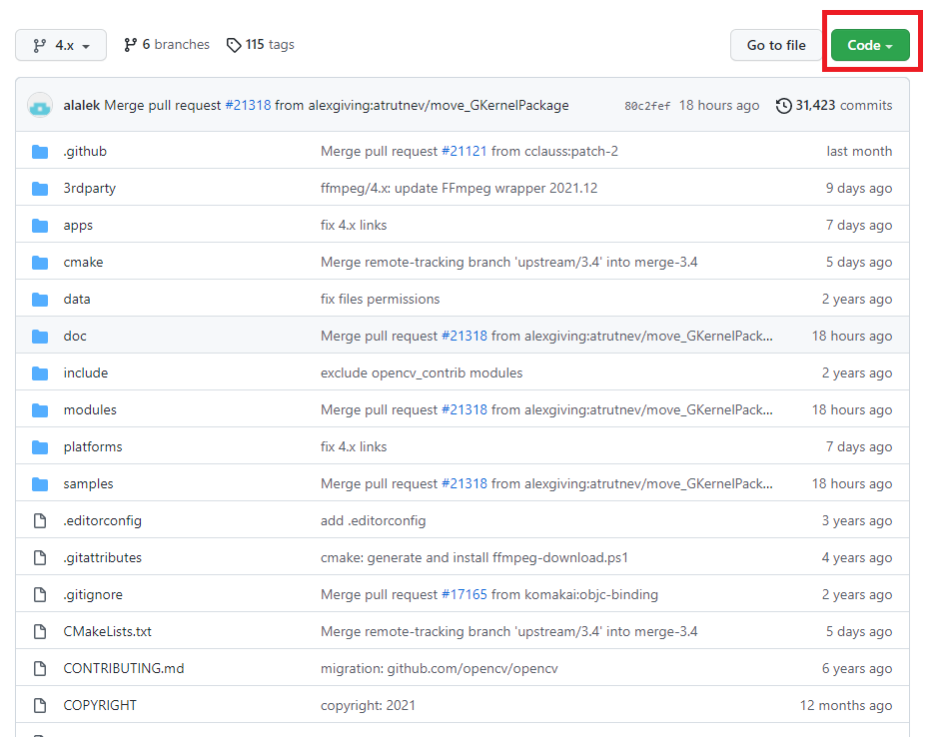This screenshot has width=928, height=737.
Task: Click the platforms folder icon
Action: tap(40, 447)
